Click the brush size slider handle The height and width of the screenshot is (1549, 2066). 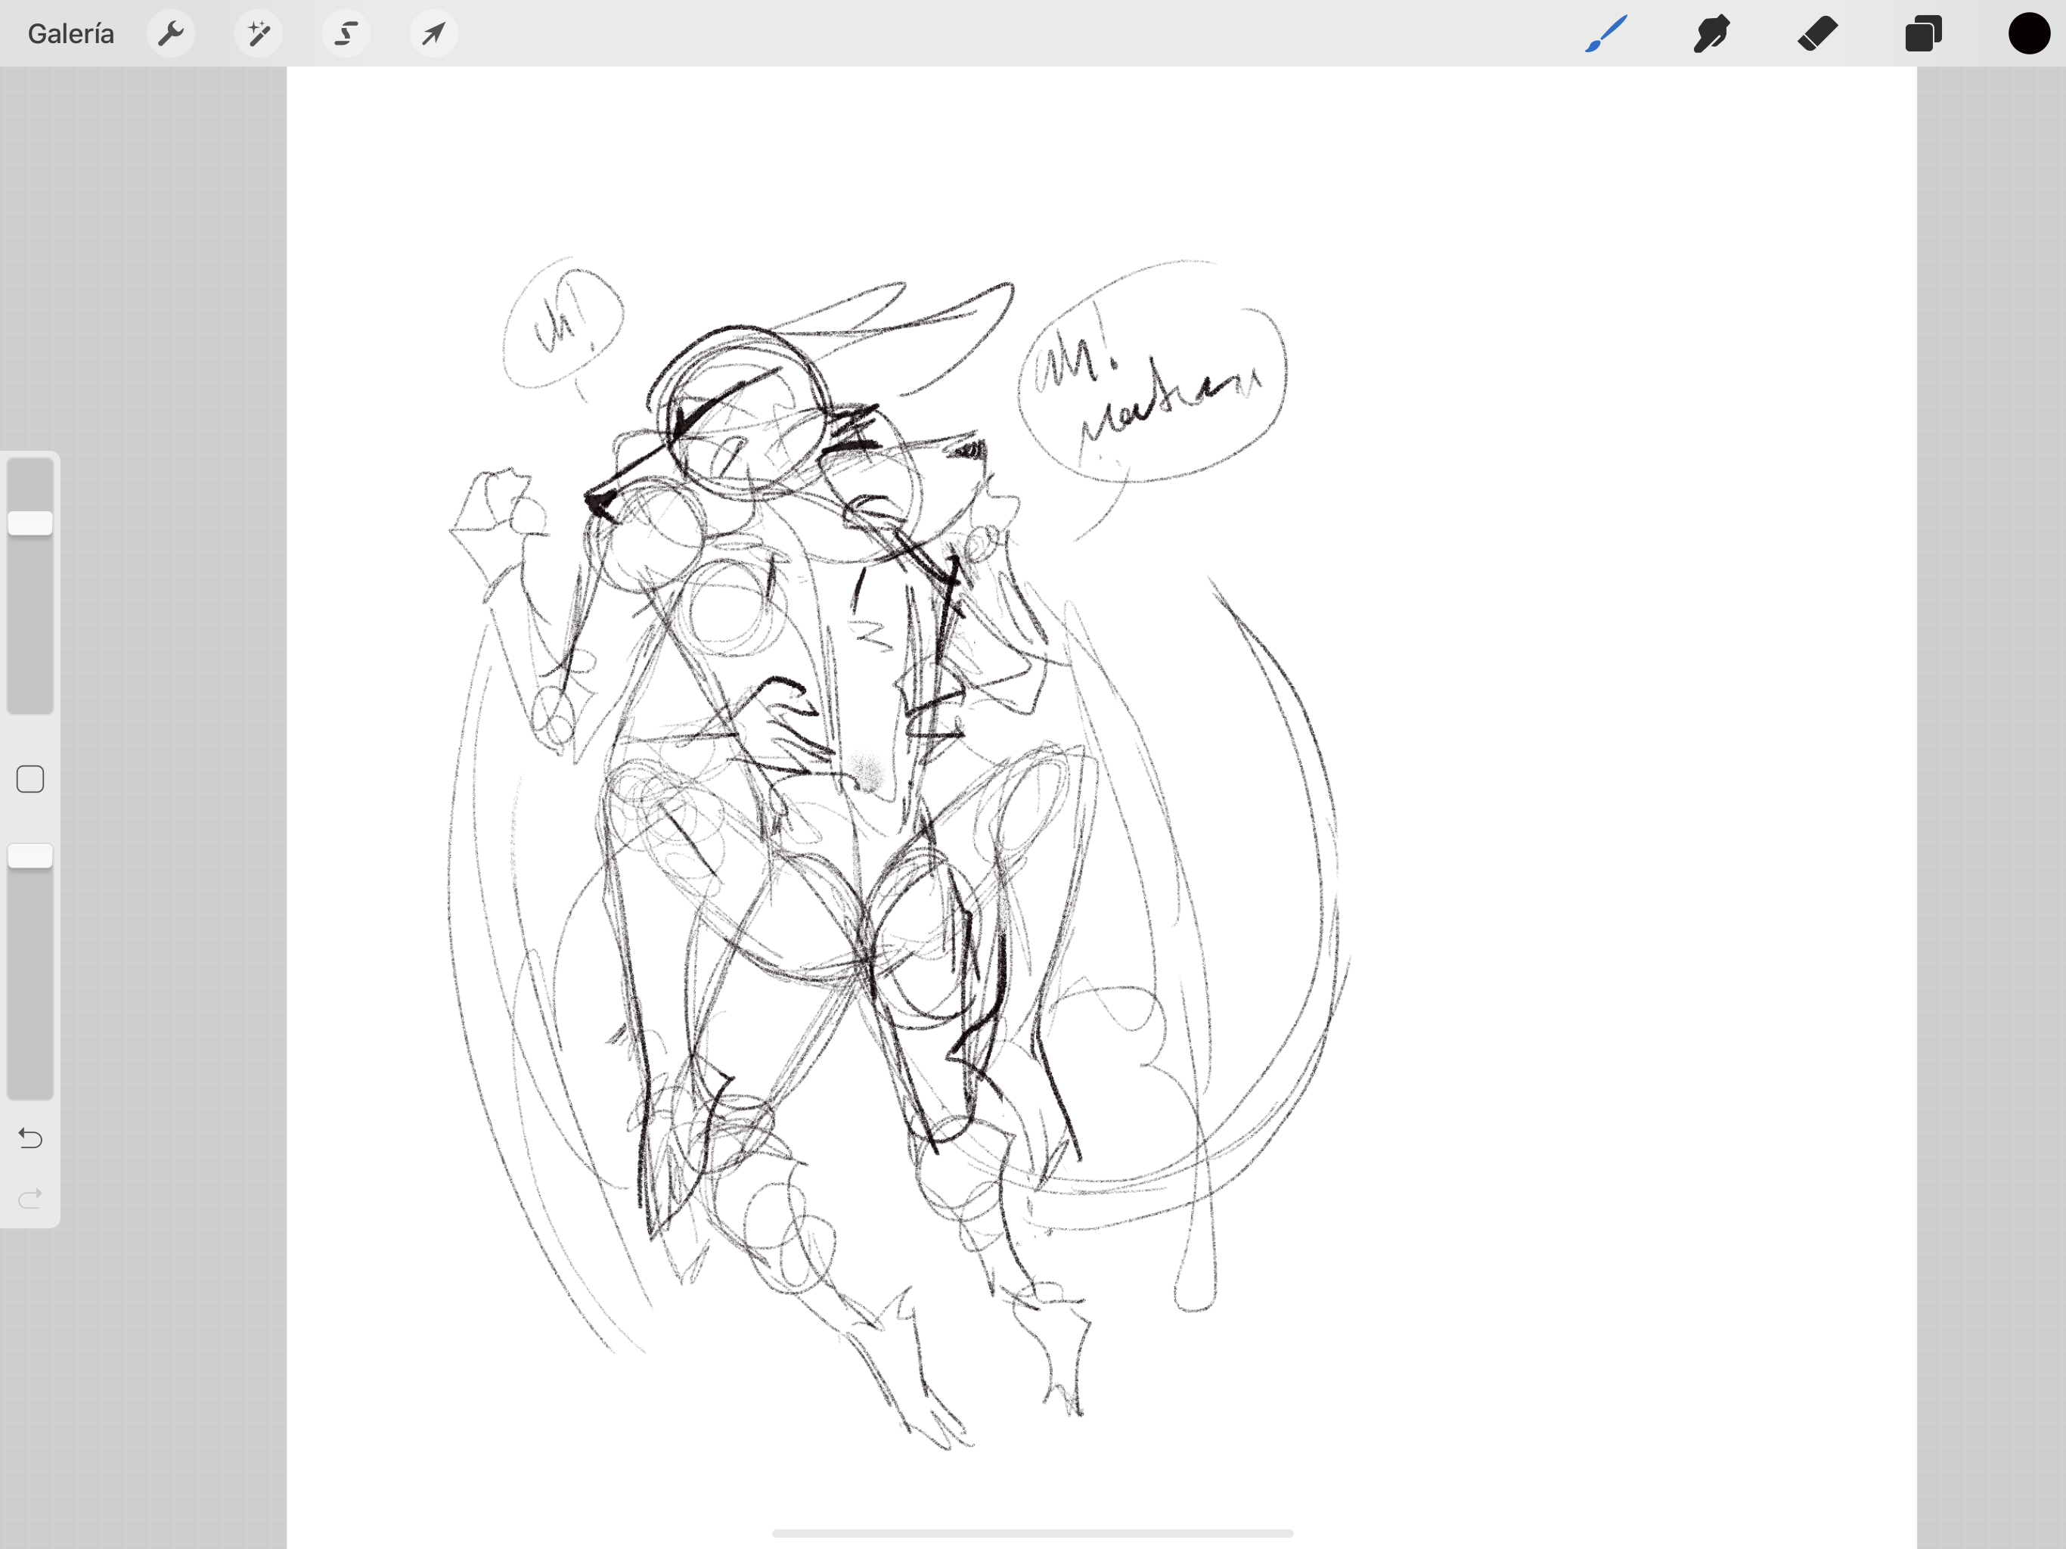[30, 523]
